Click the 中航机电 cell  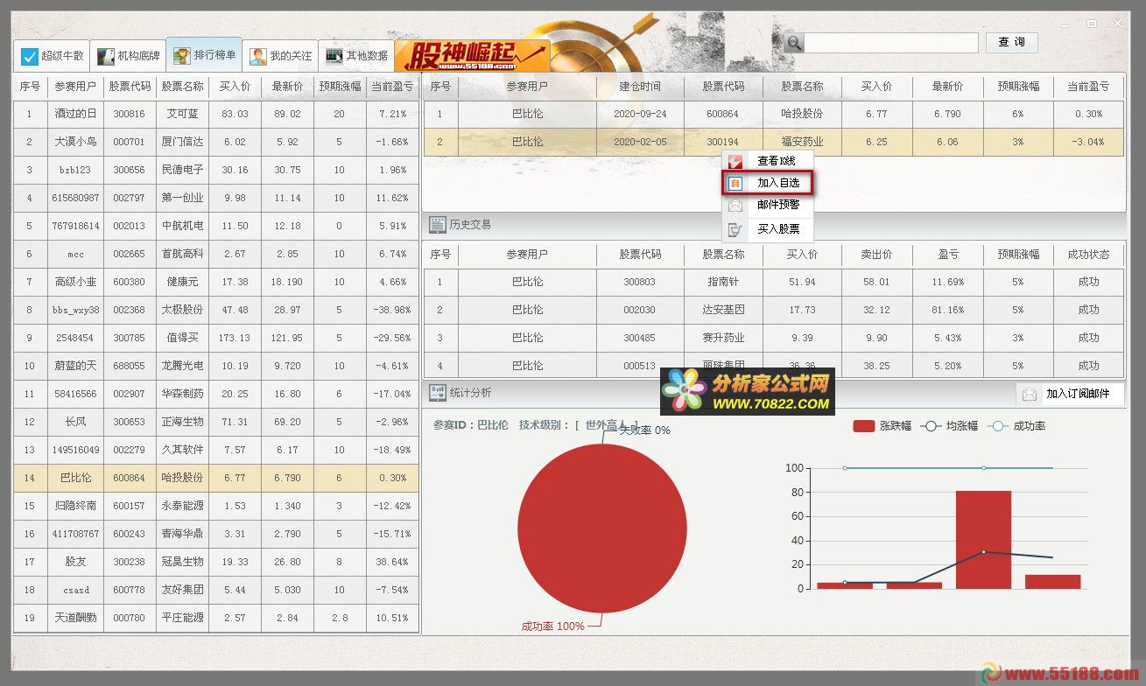pos(182,226)
